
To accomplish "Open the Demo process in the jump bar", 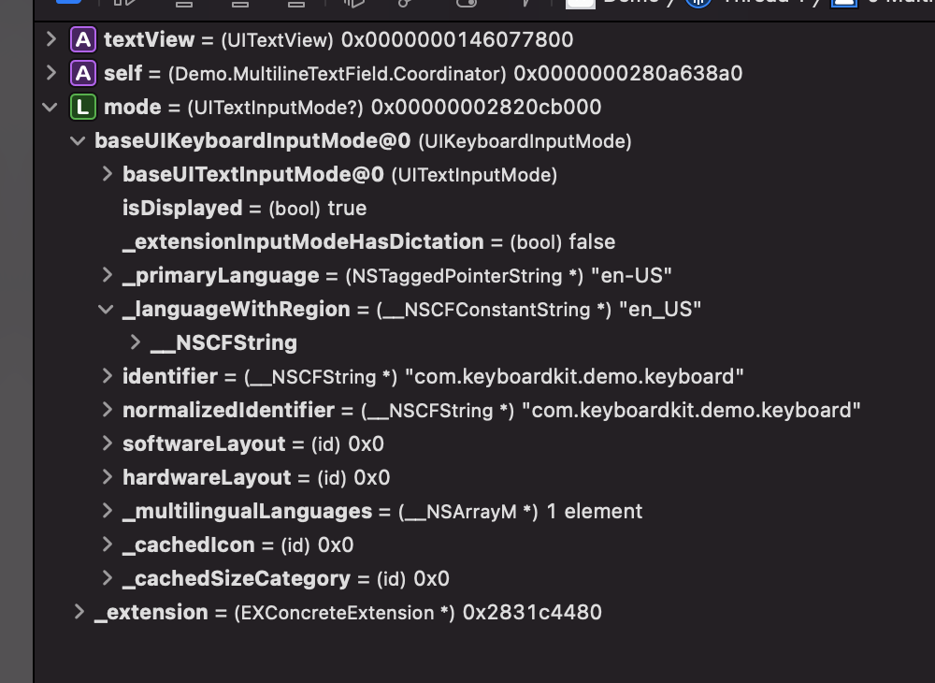I will pyautogui.click(x=612, y=4).
